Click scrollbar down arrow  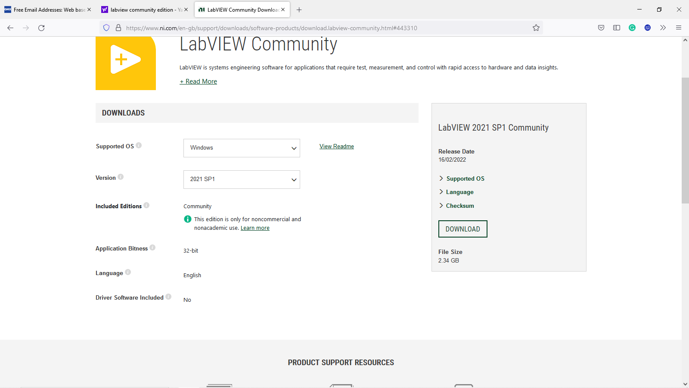point(685,384)
